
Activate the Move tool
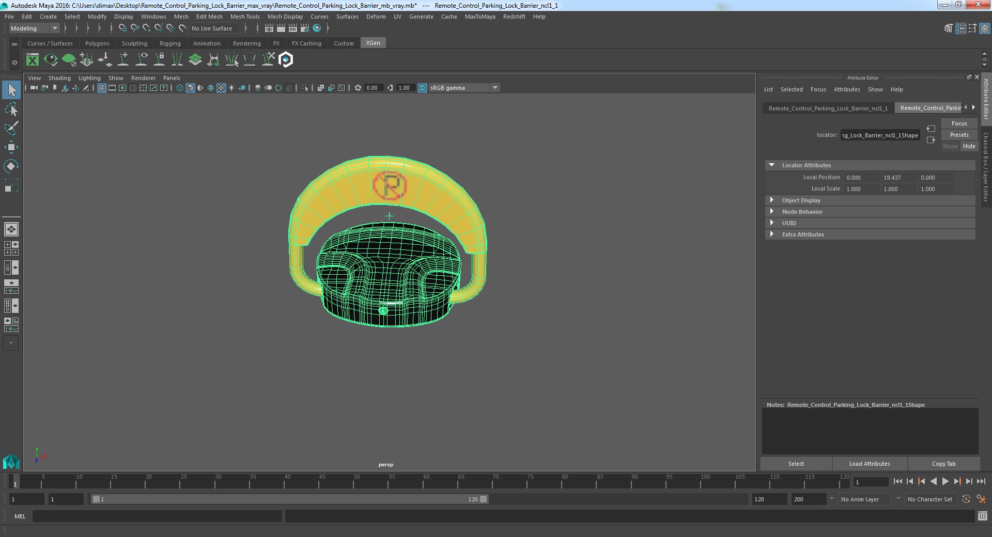(11, 147)
